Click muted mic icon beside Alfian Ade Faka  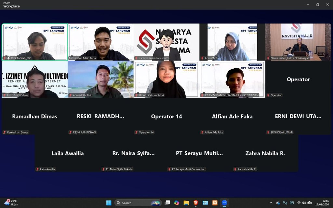click(202, 132)
